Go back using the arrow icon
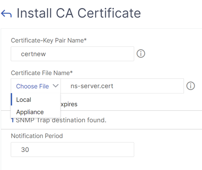 [x=6, y=13]
